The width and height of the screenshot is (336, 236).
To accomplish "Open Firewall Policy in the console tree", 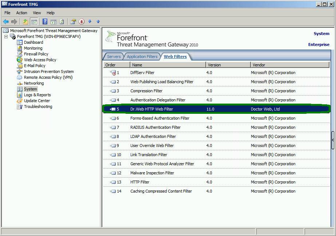I will pos(36,54).
